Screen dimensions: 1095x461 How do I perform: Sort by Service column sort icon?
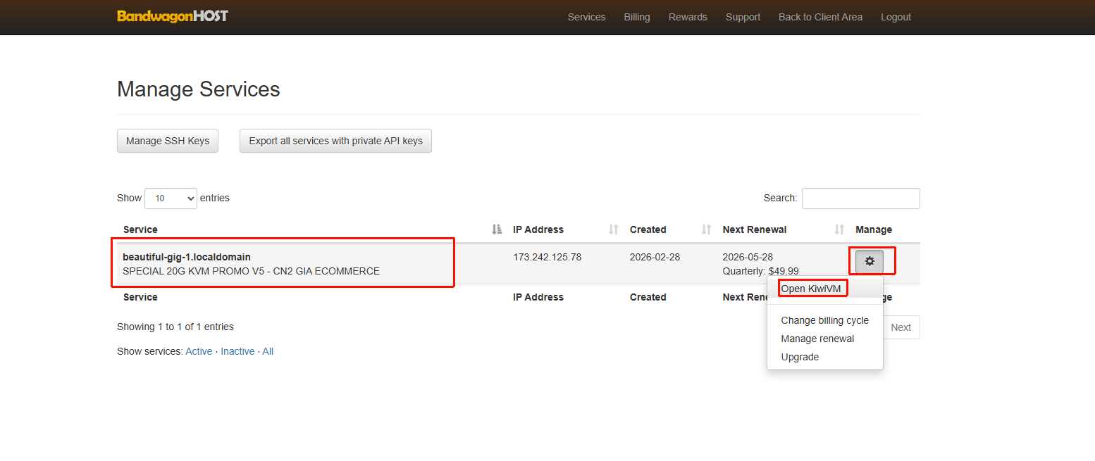coord(497,229)
